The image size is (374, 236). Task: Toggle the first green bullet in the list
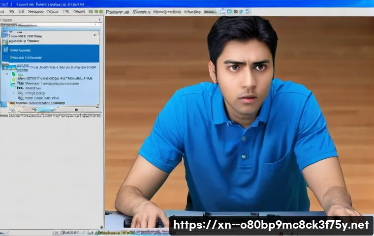[13, 75]
